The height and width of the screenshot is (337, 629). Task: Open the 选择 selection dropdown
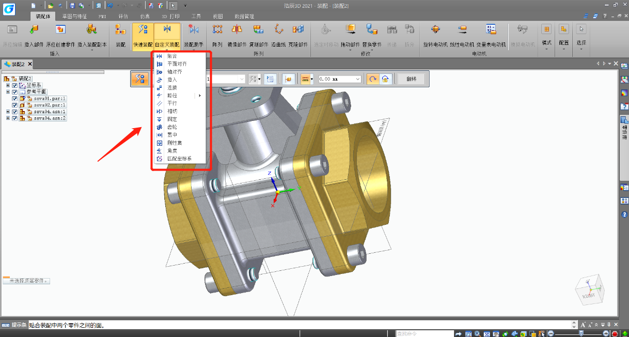(581, 36)
